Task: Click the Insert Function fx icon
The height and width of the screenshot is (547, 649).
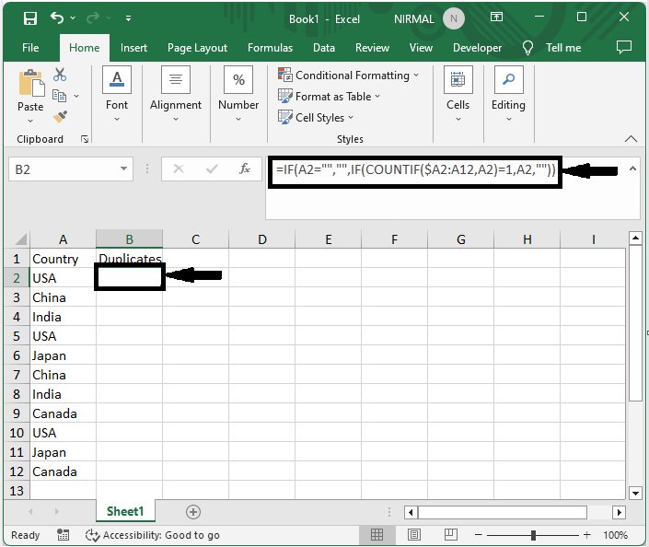Action: coord(245,169)
